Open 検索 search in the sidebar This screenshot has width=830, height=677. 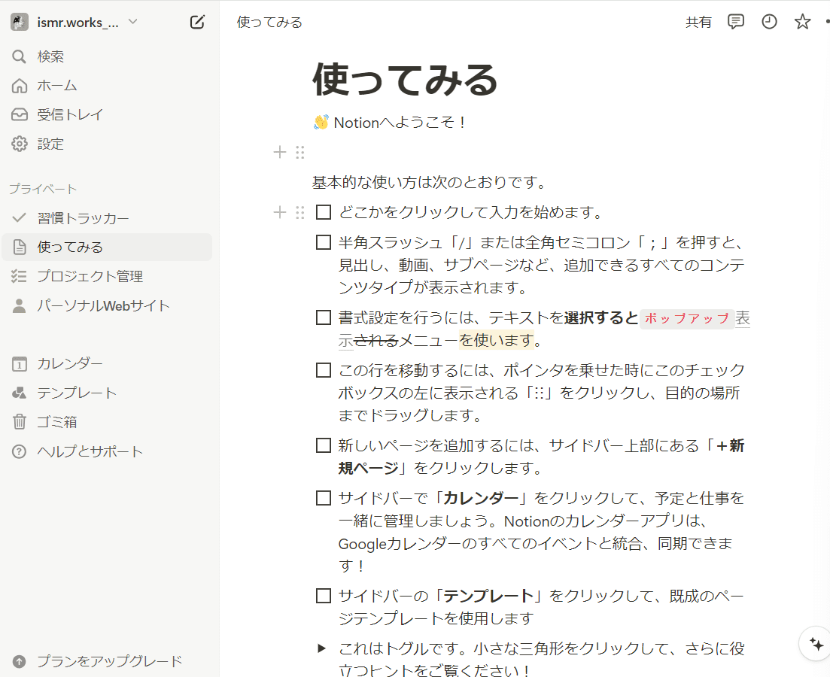point(106,56)
